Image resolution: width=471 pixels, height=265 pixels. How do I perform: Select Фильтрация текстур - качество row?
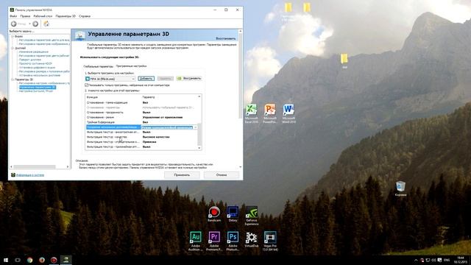[141, 137]
